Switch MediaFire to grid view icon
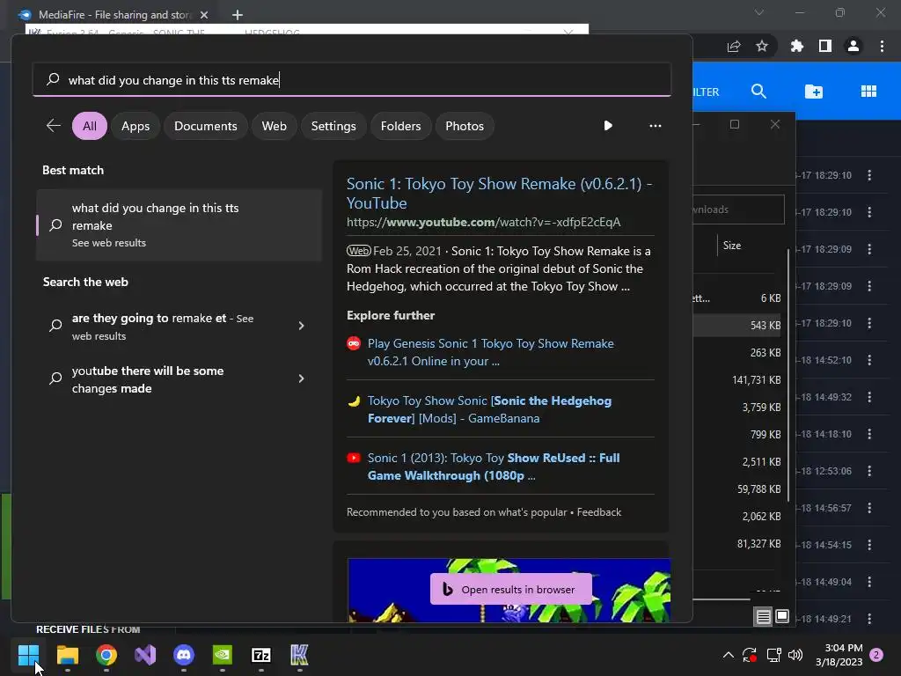The image size is (901, 676). click(x=868, y=92)
